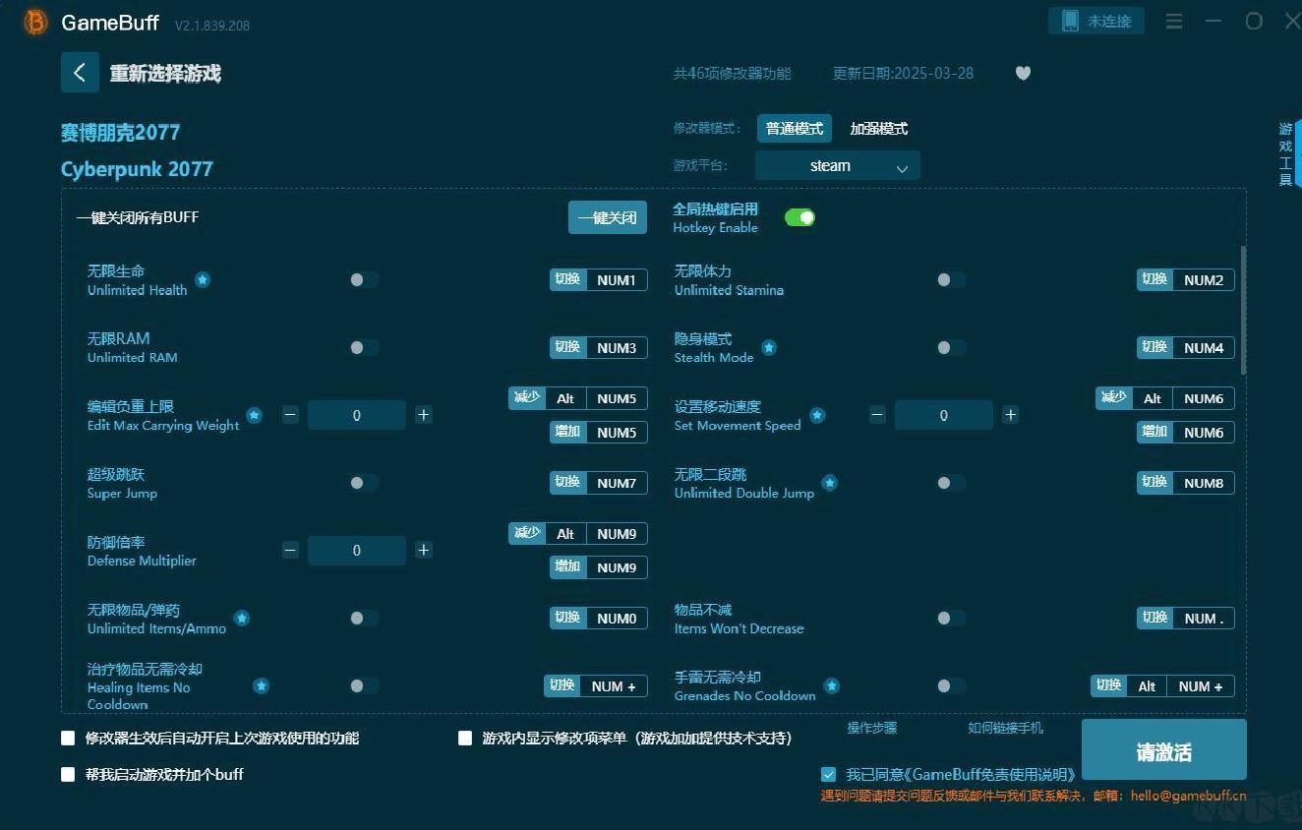This screenshot has height=830, width=1302.
Task: Open the steam platform dropdown
Action: pos(838,165)
